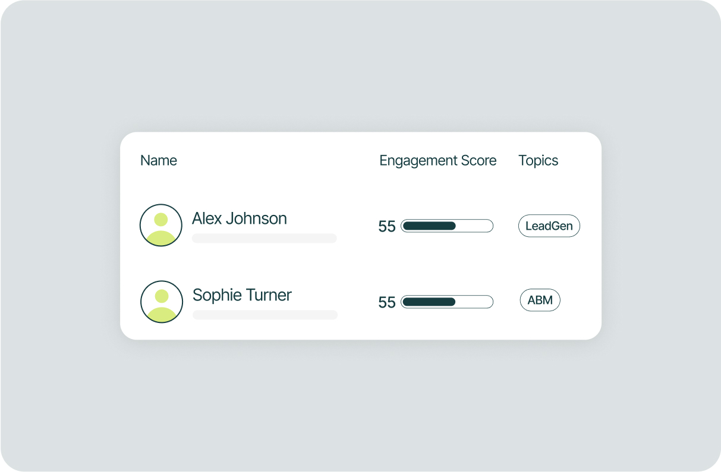721x472 pixels.
Task: Click filled portion of Alex's progress bar
Action: 429,226
